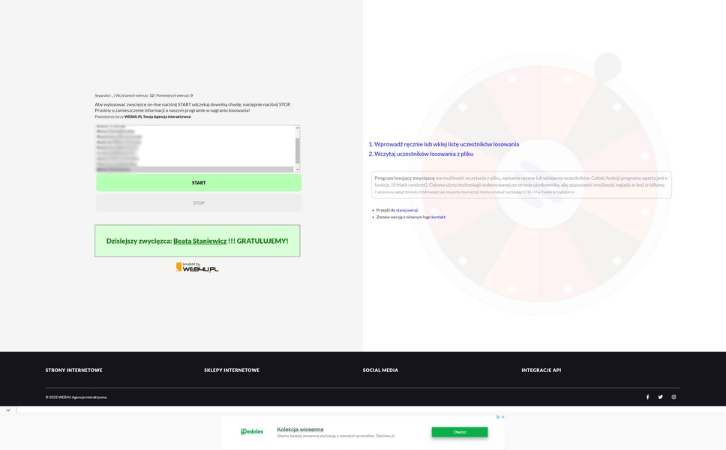This screenshot has width=726, height=450.
Task: Click the WEB4U.PL powered-by logo
Action: click(197, 267)
